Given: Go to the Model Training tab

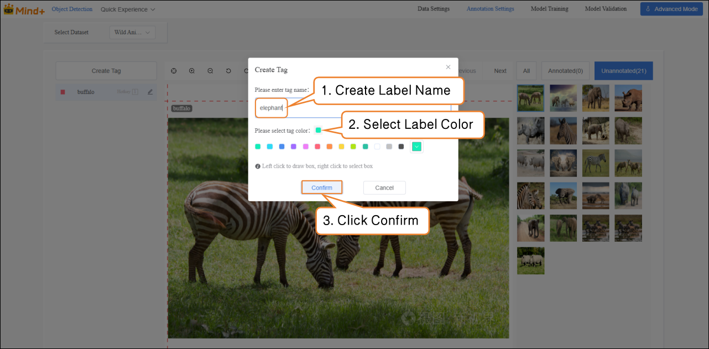Looking at the screenshot, I should (x=549, y=9).
